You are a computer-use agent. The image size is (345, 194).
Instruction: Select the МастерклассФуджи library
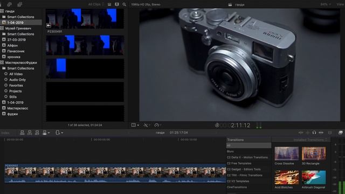(x=21, y=63)
